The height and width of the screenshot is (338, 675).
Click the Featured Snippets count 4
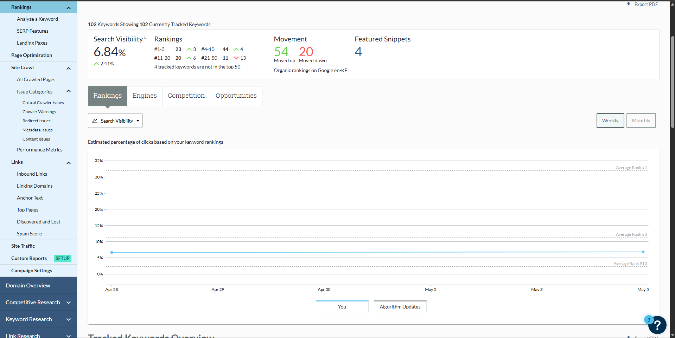[x=358, y=52]
